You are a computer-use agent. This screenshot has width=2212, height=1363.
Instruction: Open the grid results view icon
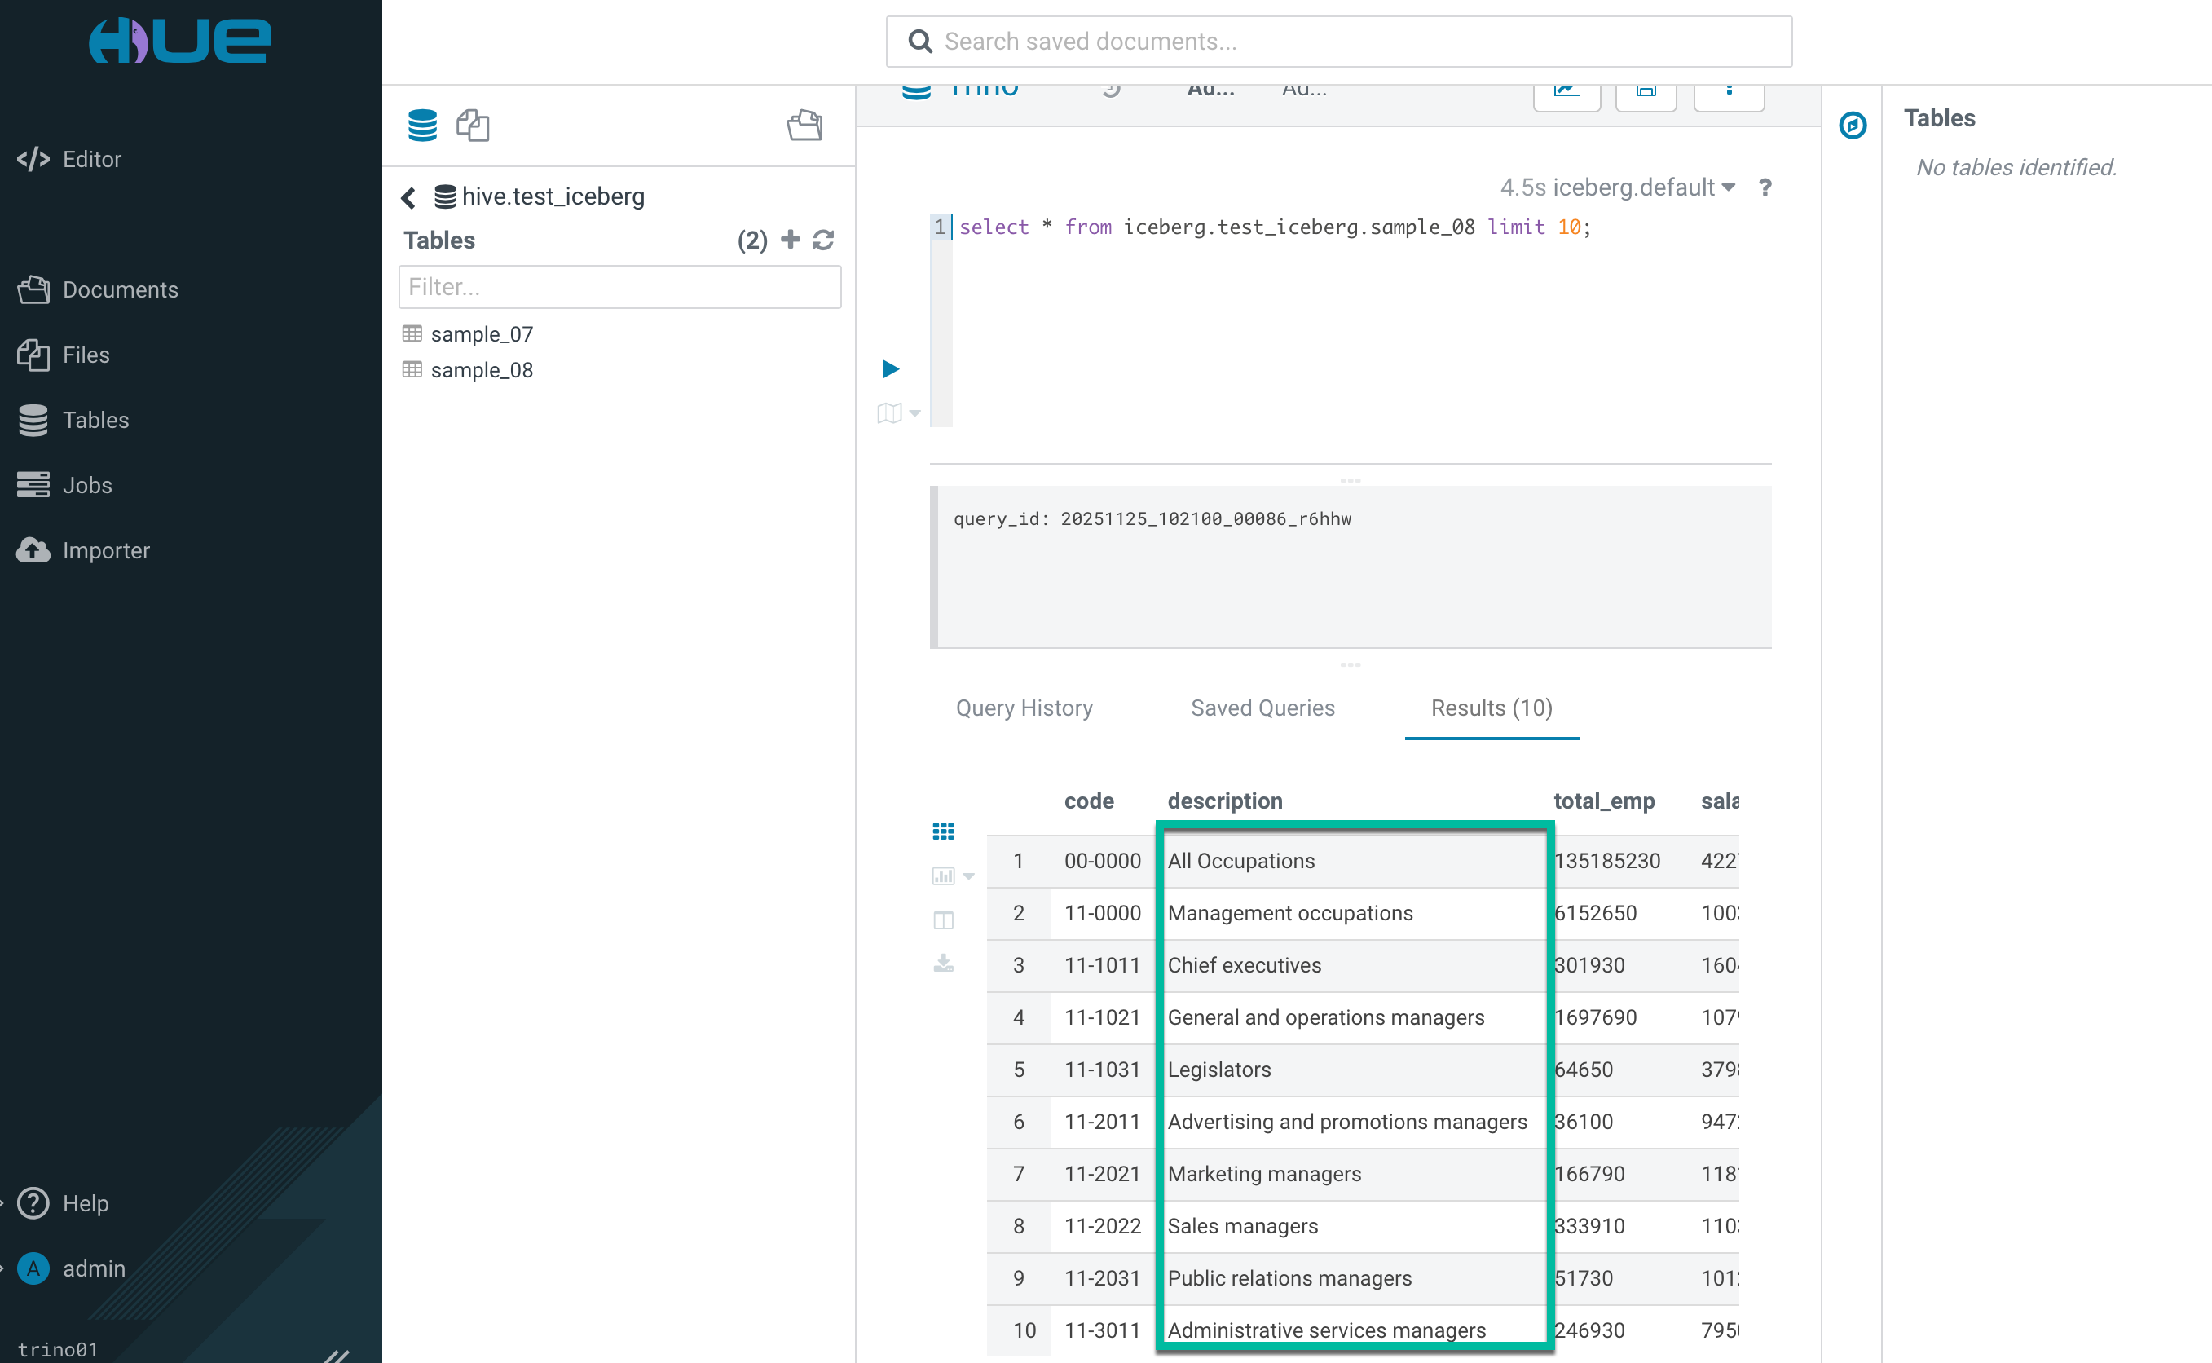click(x=942, y=831)
